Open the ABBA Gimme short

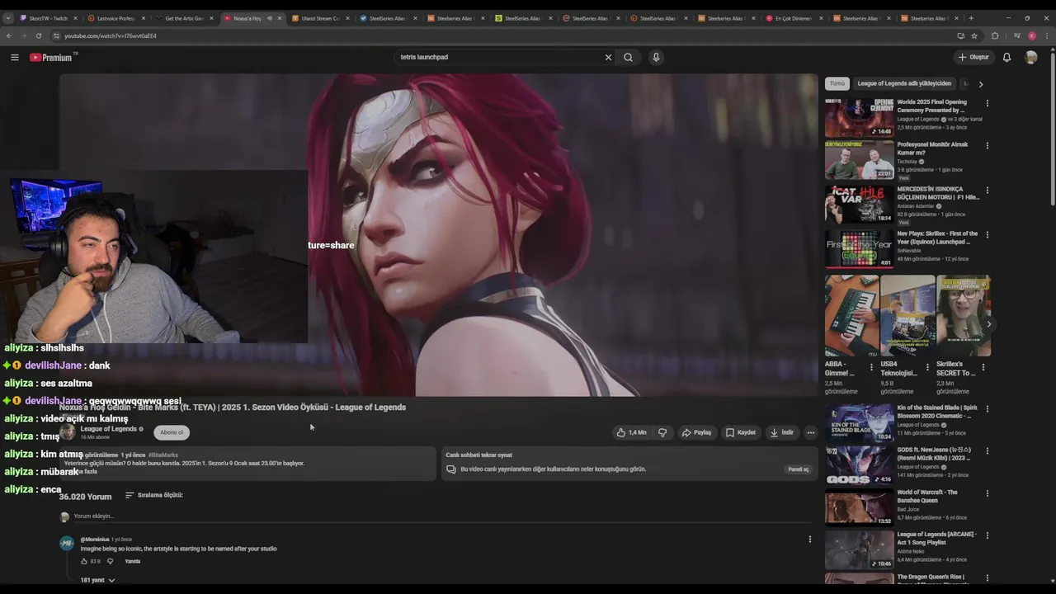point(851,316)
